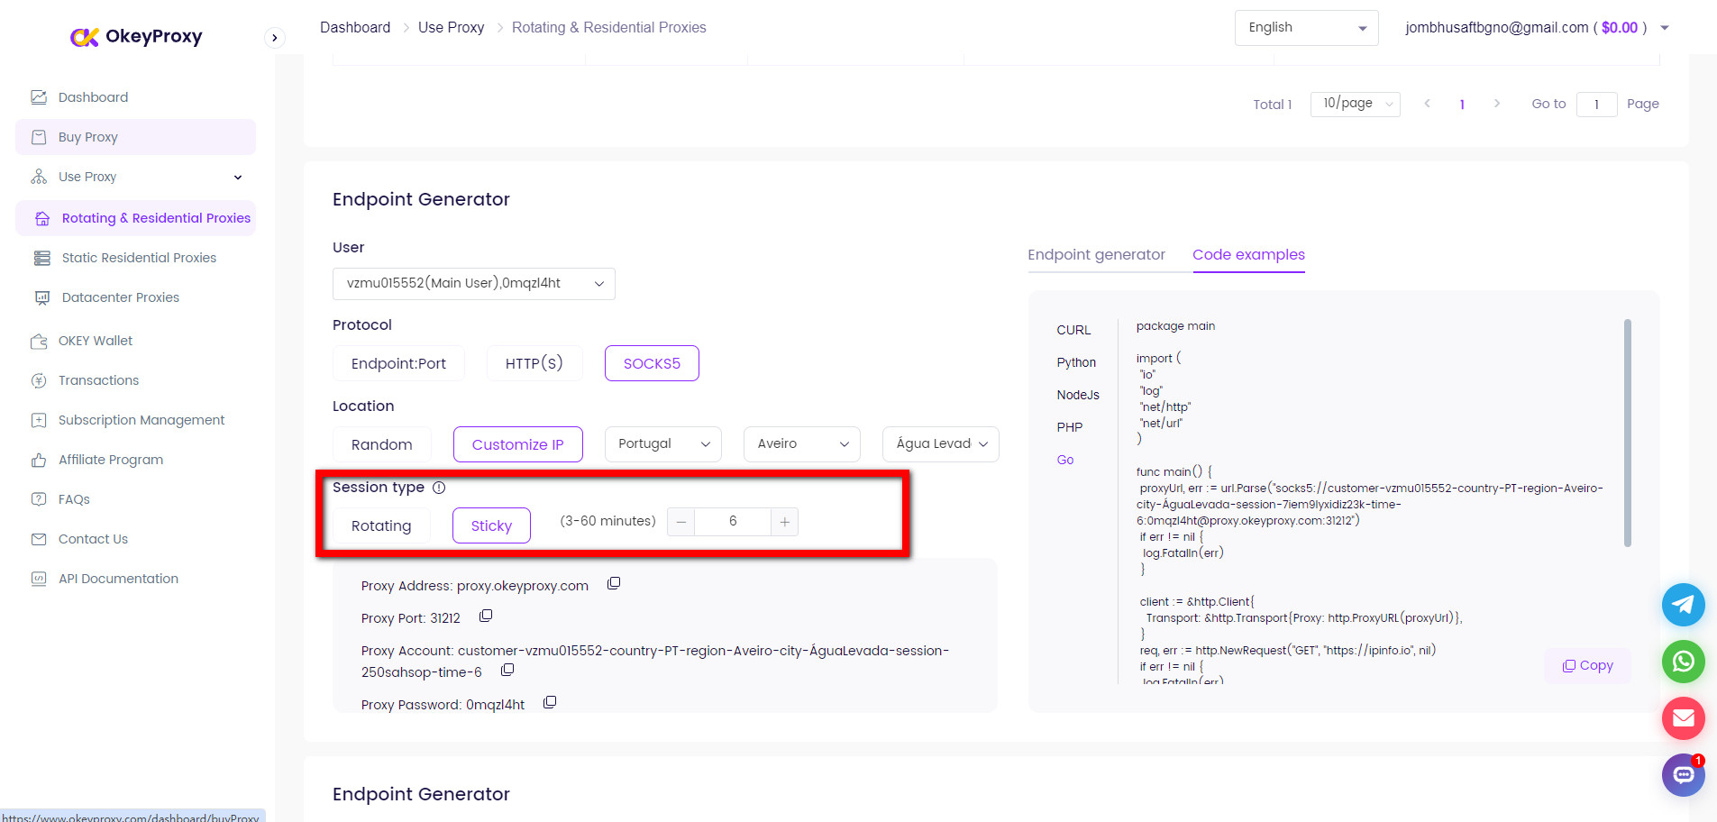This screenshot has height=822, width=1717.
Task: Open the User selection dropdown
Action: [x=473, y=283]
